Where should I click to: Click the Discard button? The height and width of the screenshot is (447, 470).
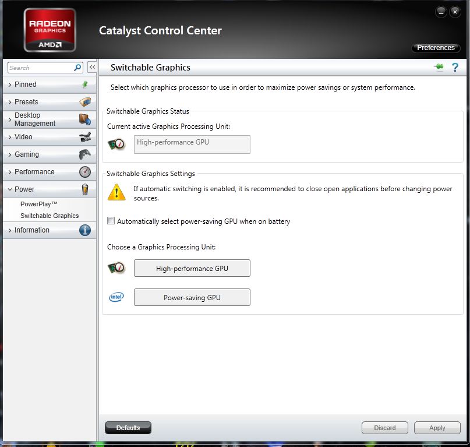click(x=385, y=428)
